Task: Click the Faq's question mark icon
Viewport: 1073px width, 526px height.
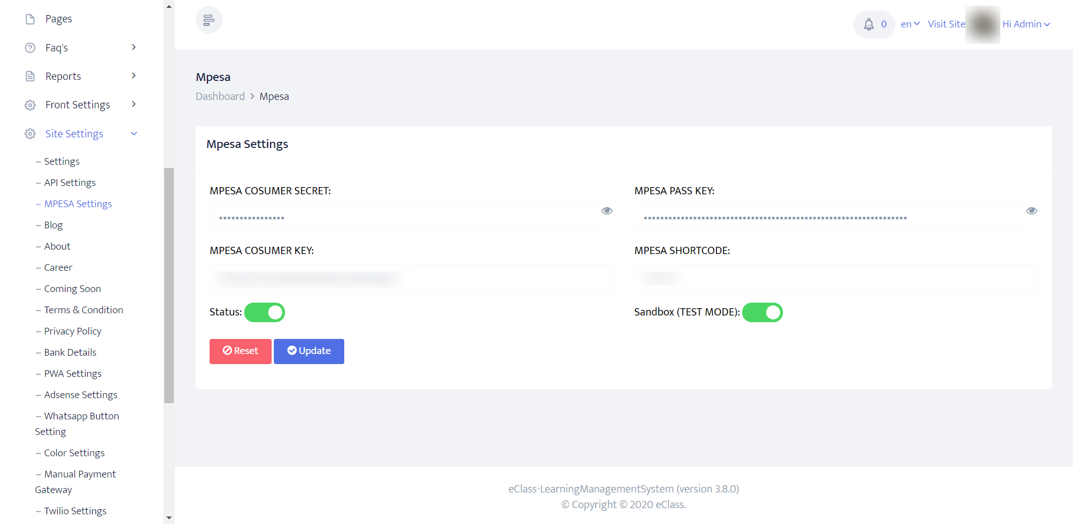Action: pos(30,48)
